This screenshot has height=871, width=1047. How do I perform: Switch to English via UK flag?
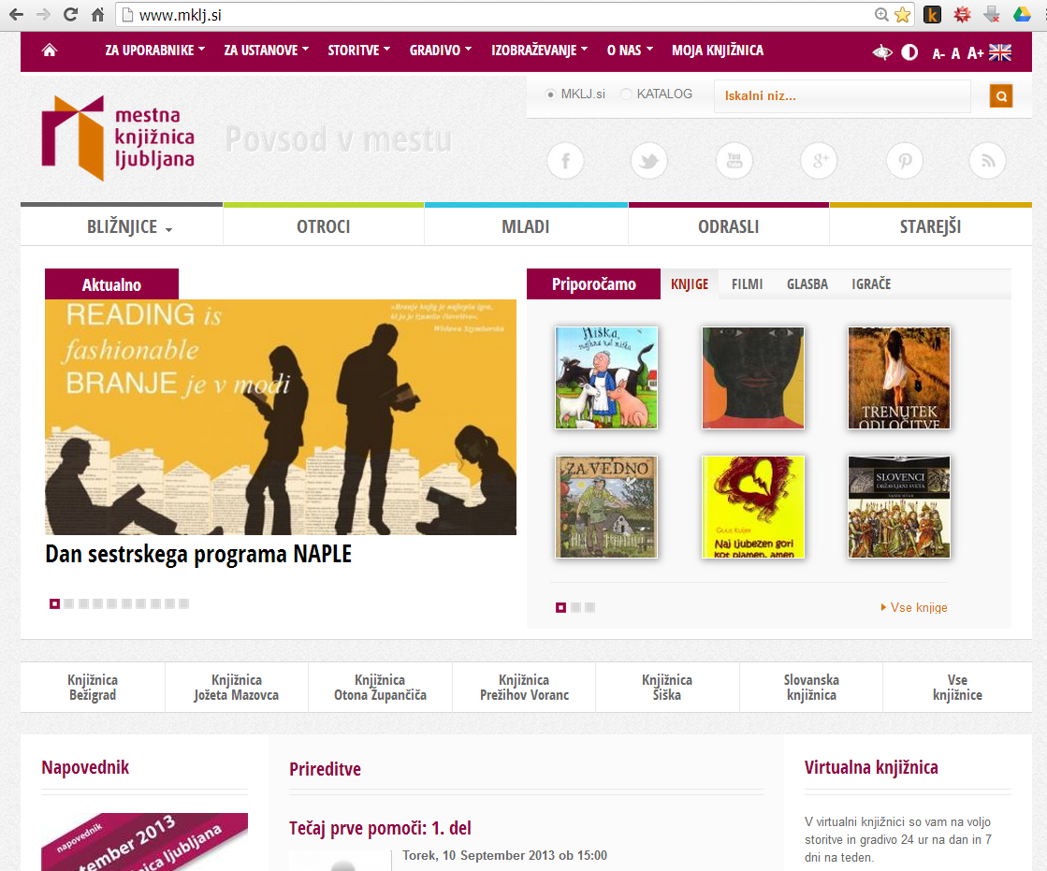coord(999,52)
